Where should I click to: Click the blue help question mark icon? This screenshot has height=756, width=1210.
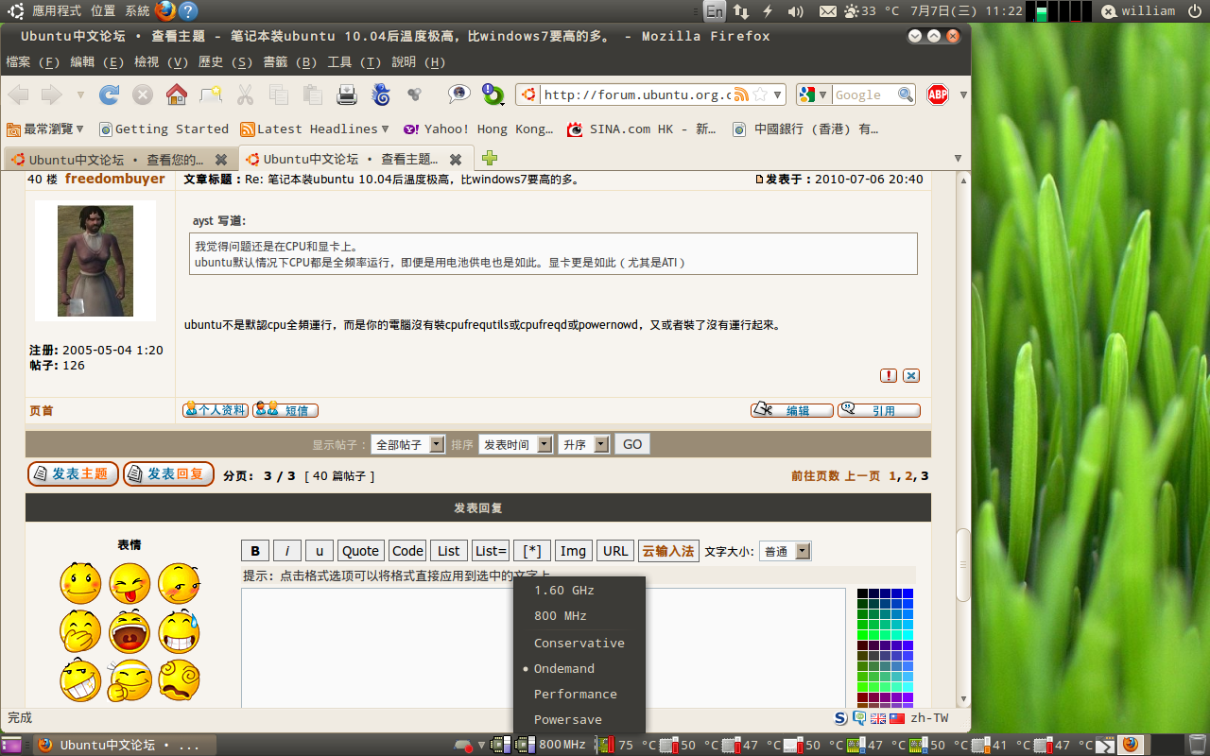[188, 11]
